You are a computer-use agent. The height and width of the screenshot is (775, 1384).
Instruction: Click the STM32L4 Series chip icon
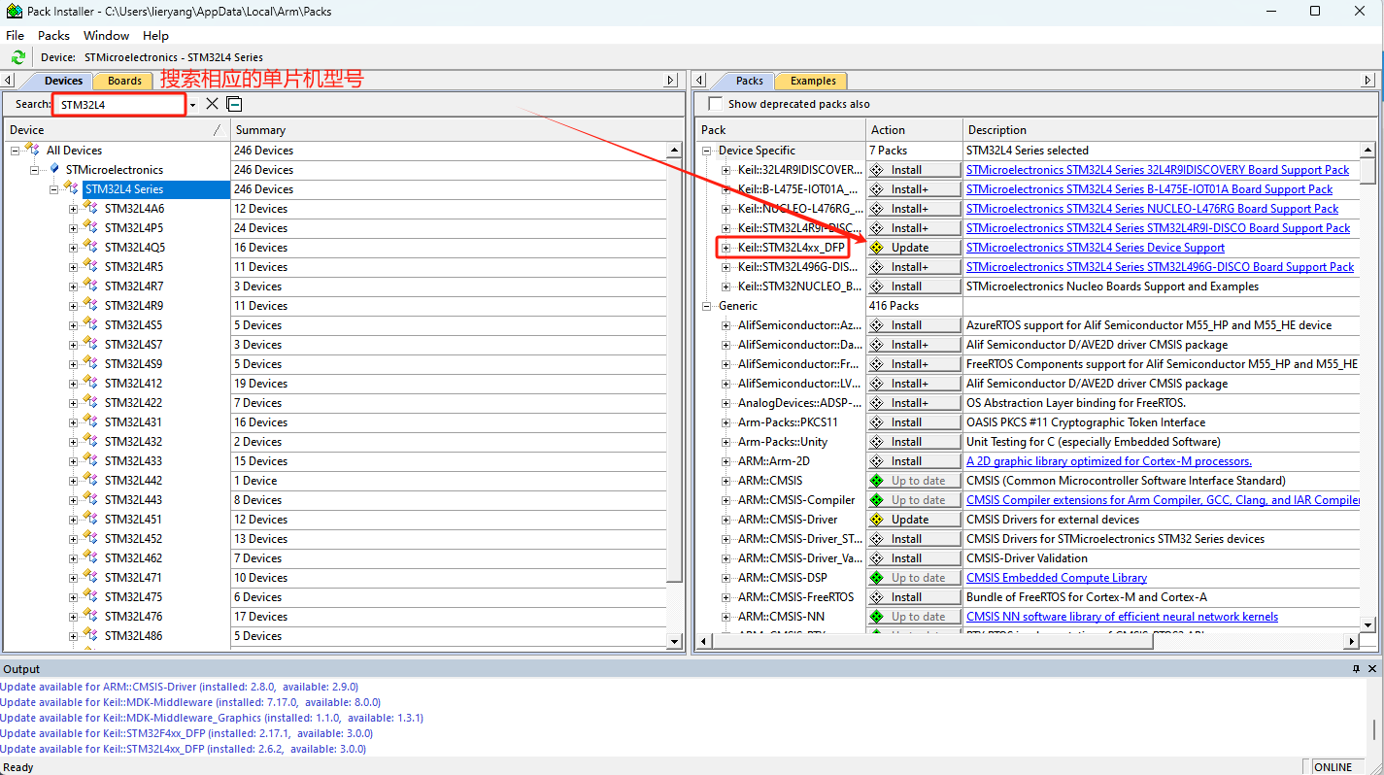72,188
